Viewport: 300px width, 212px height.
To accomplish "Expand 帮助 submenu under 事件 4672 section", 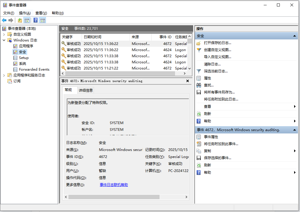I will 295,173.
